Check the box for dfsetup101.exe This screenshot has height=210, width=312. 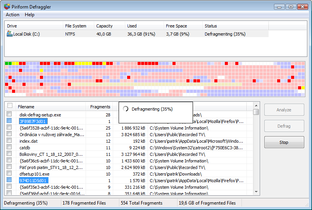(x=9, y=173)
